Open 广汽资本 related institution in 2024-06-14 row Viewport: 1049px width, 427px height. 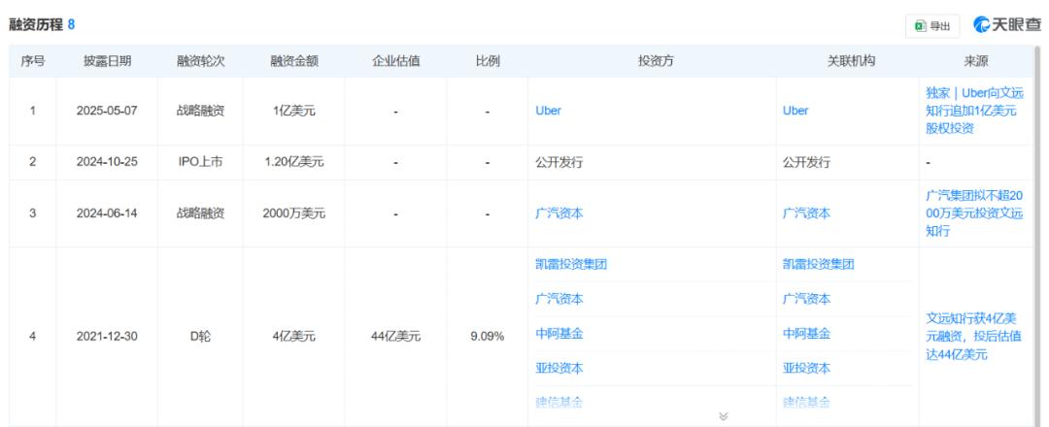click(x=807, y=213)
